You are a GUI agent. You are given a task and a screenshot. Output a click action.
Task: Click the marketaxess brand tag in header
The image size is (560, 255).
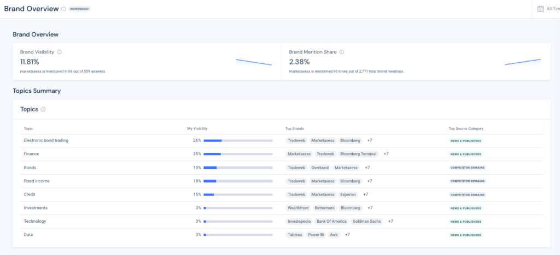tap(79, 9)
